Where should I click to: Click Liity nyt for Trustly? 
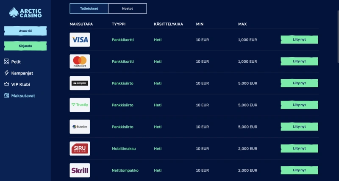pos(299,105)
